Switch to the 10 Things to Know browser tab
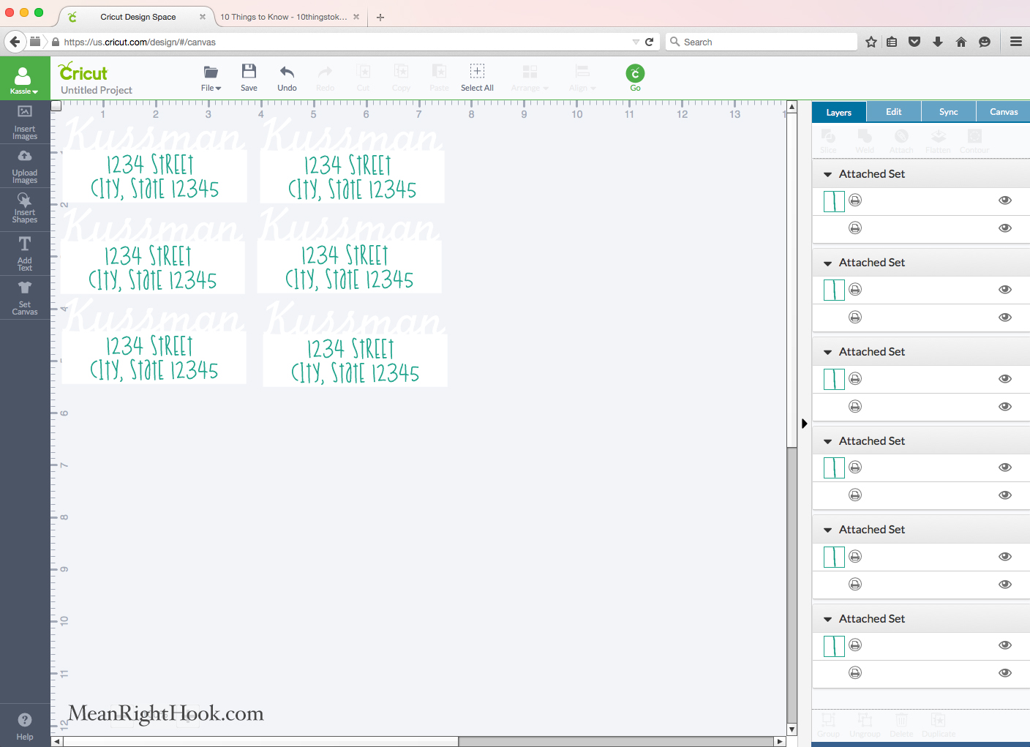This screenshot has width=1030, height=747. (284, 17)
